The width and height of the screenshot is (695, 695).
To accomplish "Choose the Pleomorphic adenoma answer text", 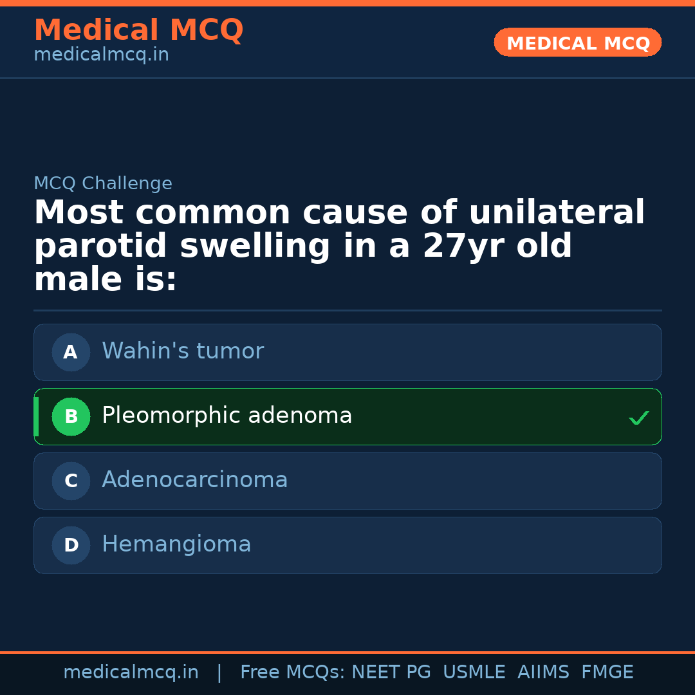I will coord(227,416).
